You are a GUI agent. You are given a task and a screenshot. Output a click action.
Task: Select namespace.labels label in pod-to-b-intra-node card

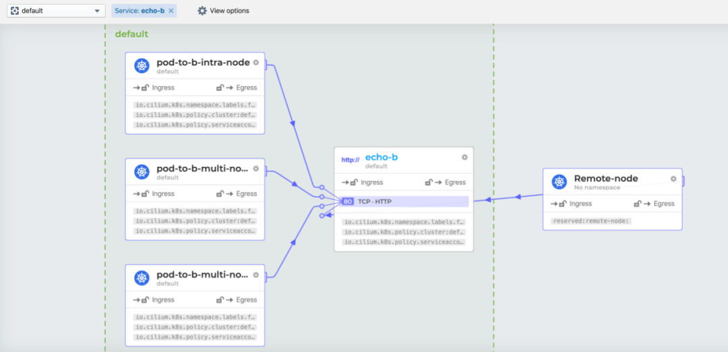tap(195, 105)
